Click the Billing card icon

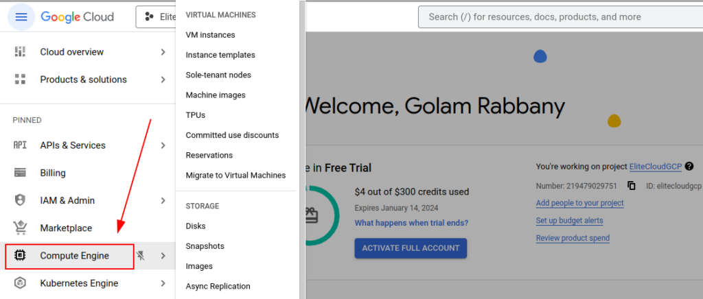click(20, 173)
